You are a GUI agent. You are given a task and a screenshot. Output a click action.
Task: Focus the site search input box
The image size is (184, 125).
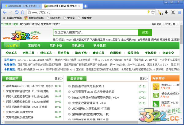click(95, 32)
